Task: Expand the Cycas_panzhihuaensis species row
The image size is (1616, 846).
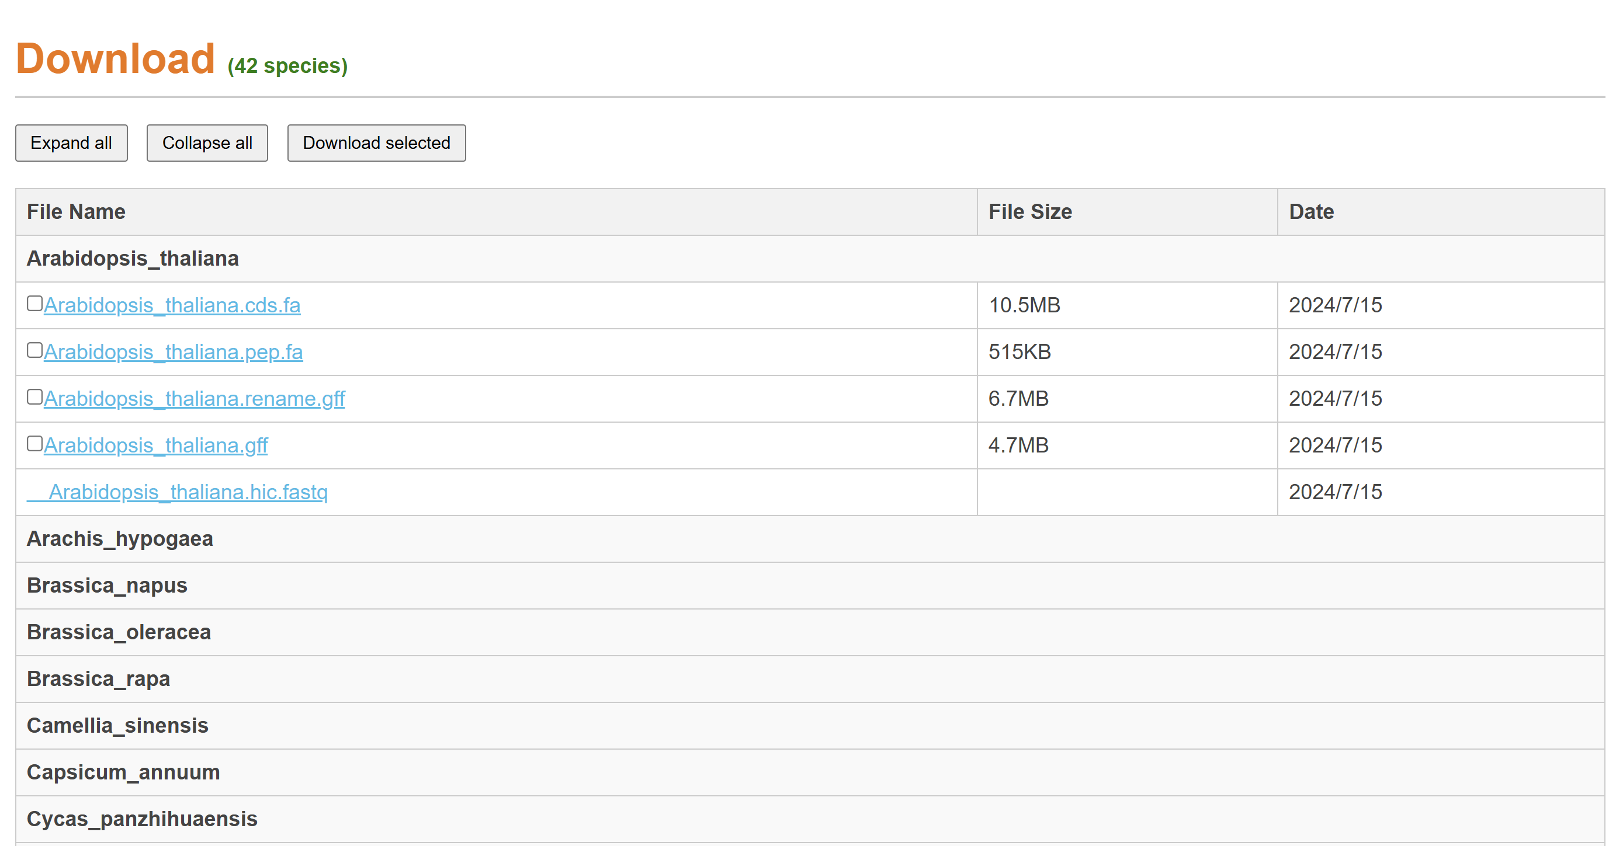Action: point(142,819)
